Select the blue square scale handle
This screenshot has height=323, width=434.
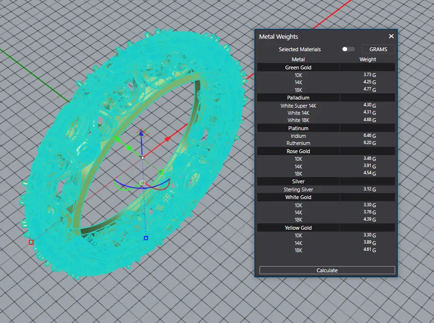click(x=146, y=238)
